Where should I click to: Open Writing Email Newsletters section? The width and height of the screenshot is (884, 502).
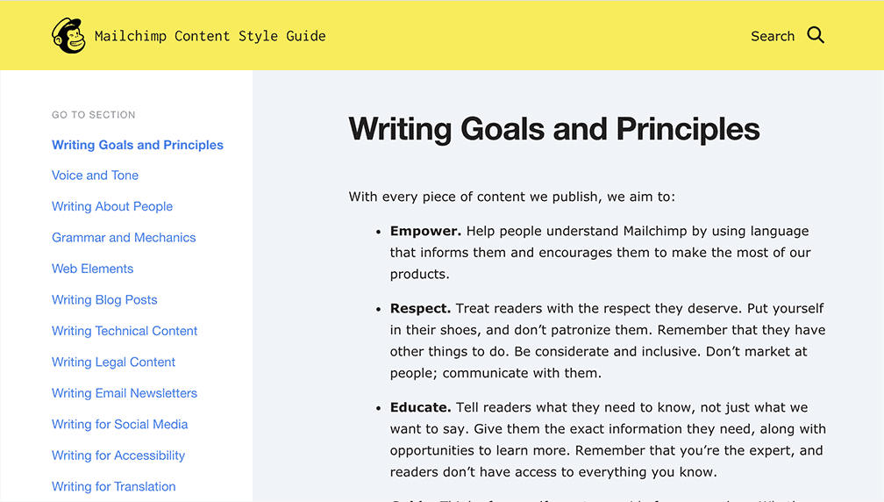125,393
